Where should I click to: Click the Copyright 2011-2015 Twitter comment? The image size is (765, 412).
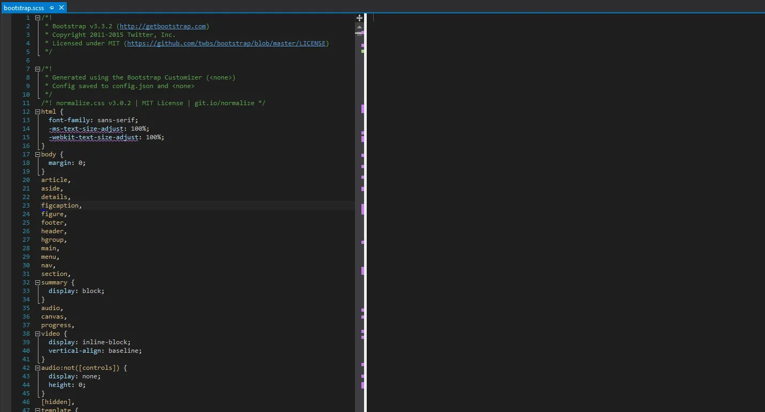(110, 35)
